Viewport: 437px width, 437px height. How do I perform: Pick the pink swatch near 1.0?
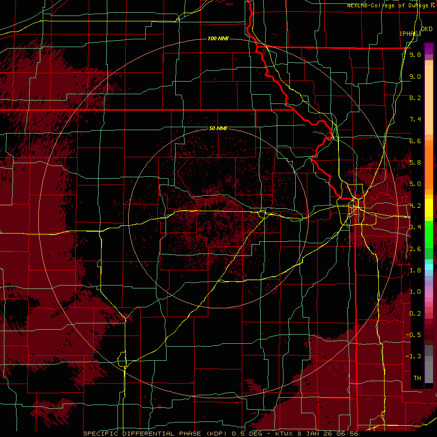point(429,294)
